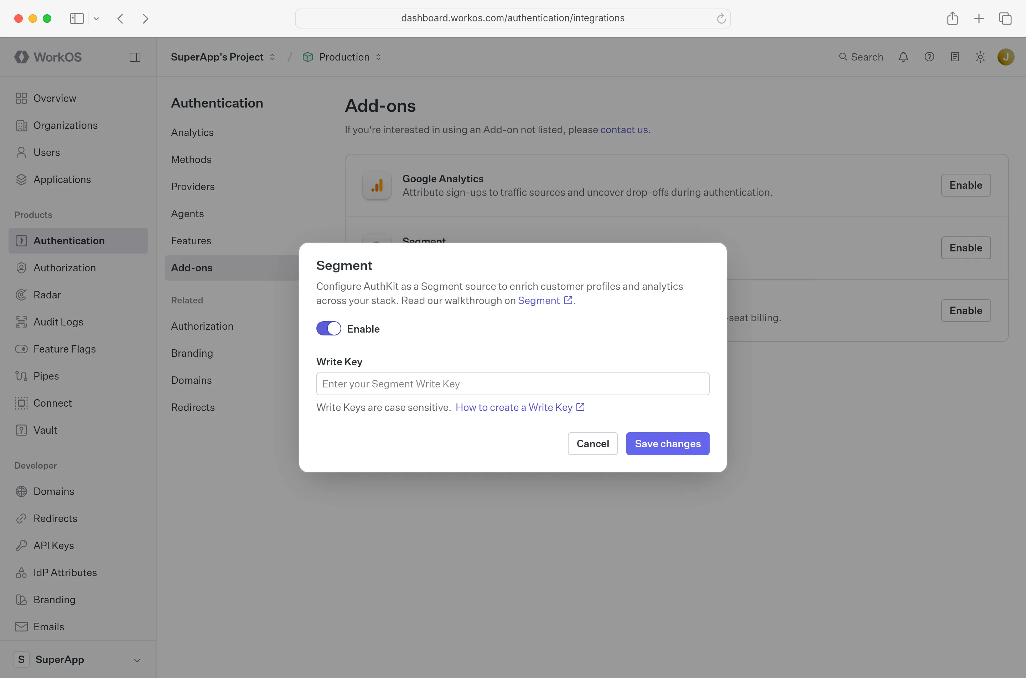Open the Pipes sidebar icon

click(x=21, y=376)
